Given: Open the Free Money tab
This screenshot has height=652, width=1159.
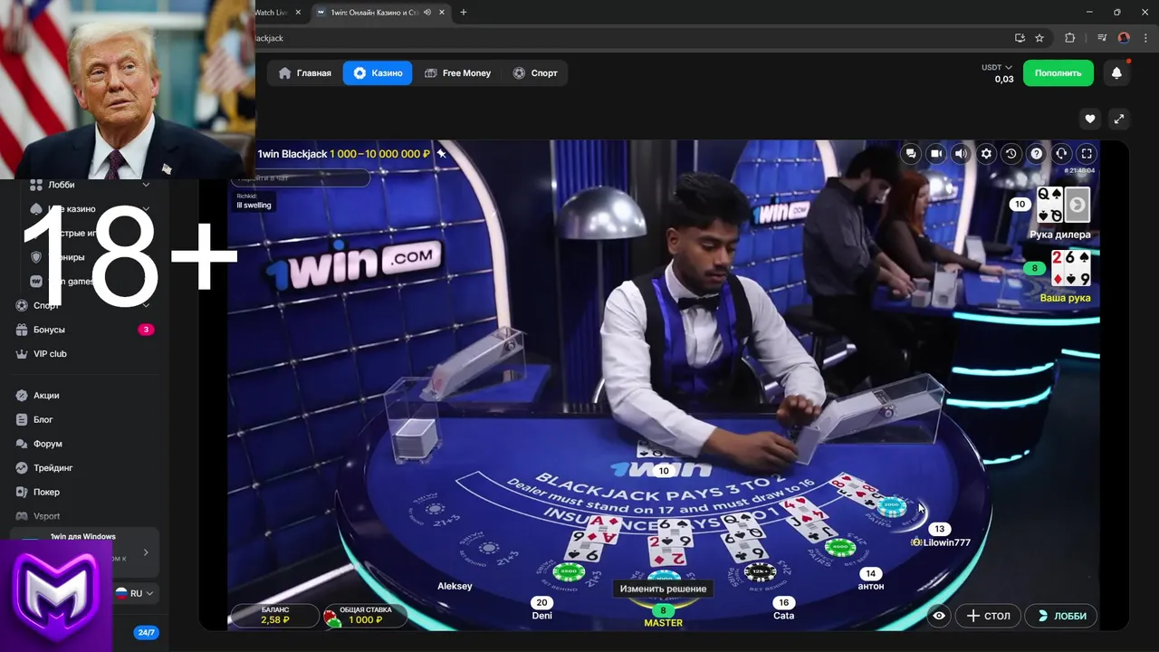Looking at the screenshot, I should 457,73.
